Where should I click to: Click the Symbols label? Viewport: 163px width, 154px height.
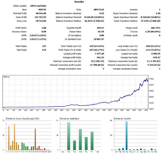134,10
